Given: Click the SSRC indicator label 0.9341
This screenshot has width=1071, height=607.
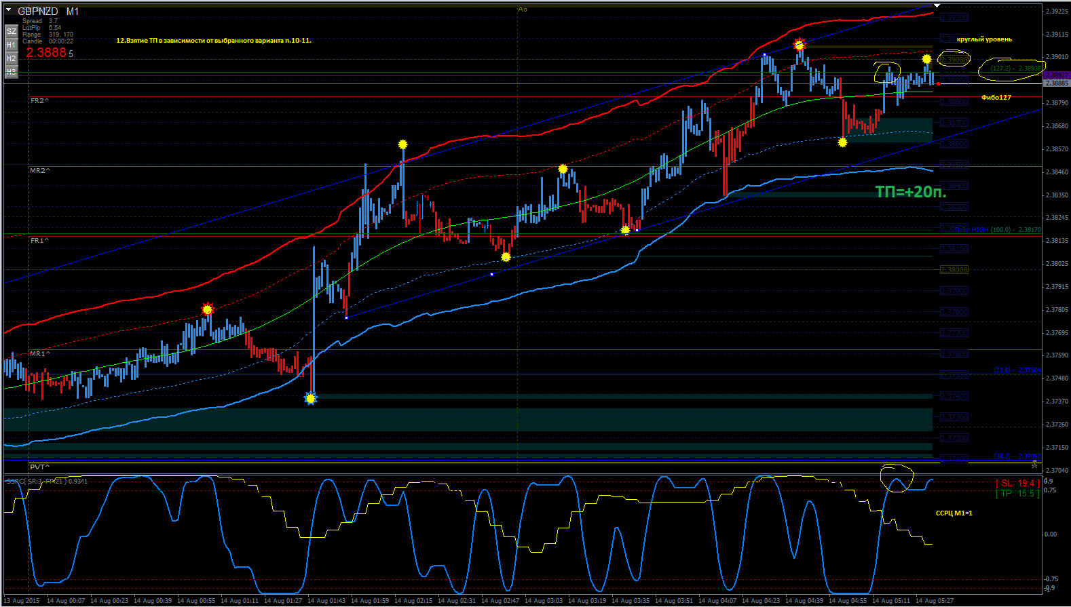Looking at the screenshot, I should (48, 481).
